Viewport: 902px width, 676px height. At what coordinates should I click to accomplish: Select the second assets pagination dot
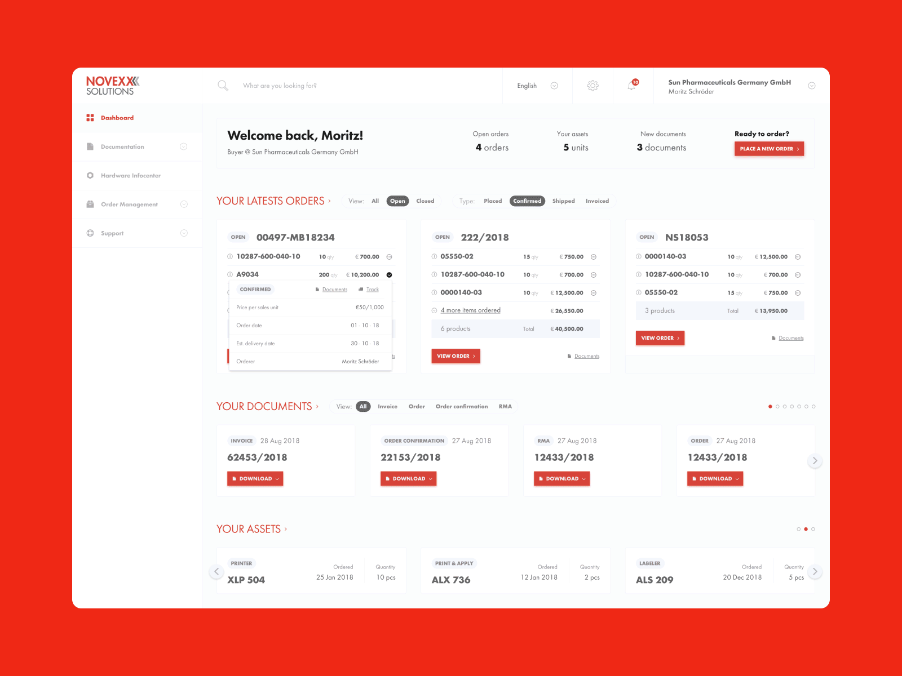tap(806, 529)
